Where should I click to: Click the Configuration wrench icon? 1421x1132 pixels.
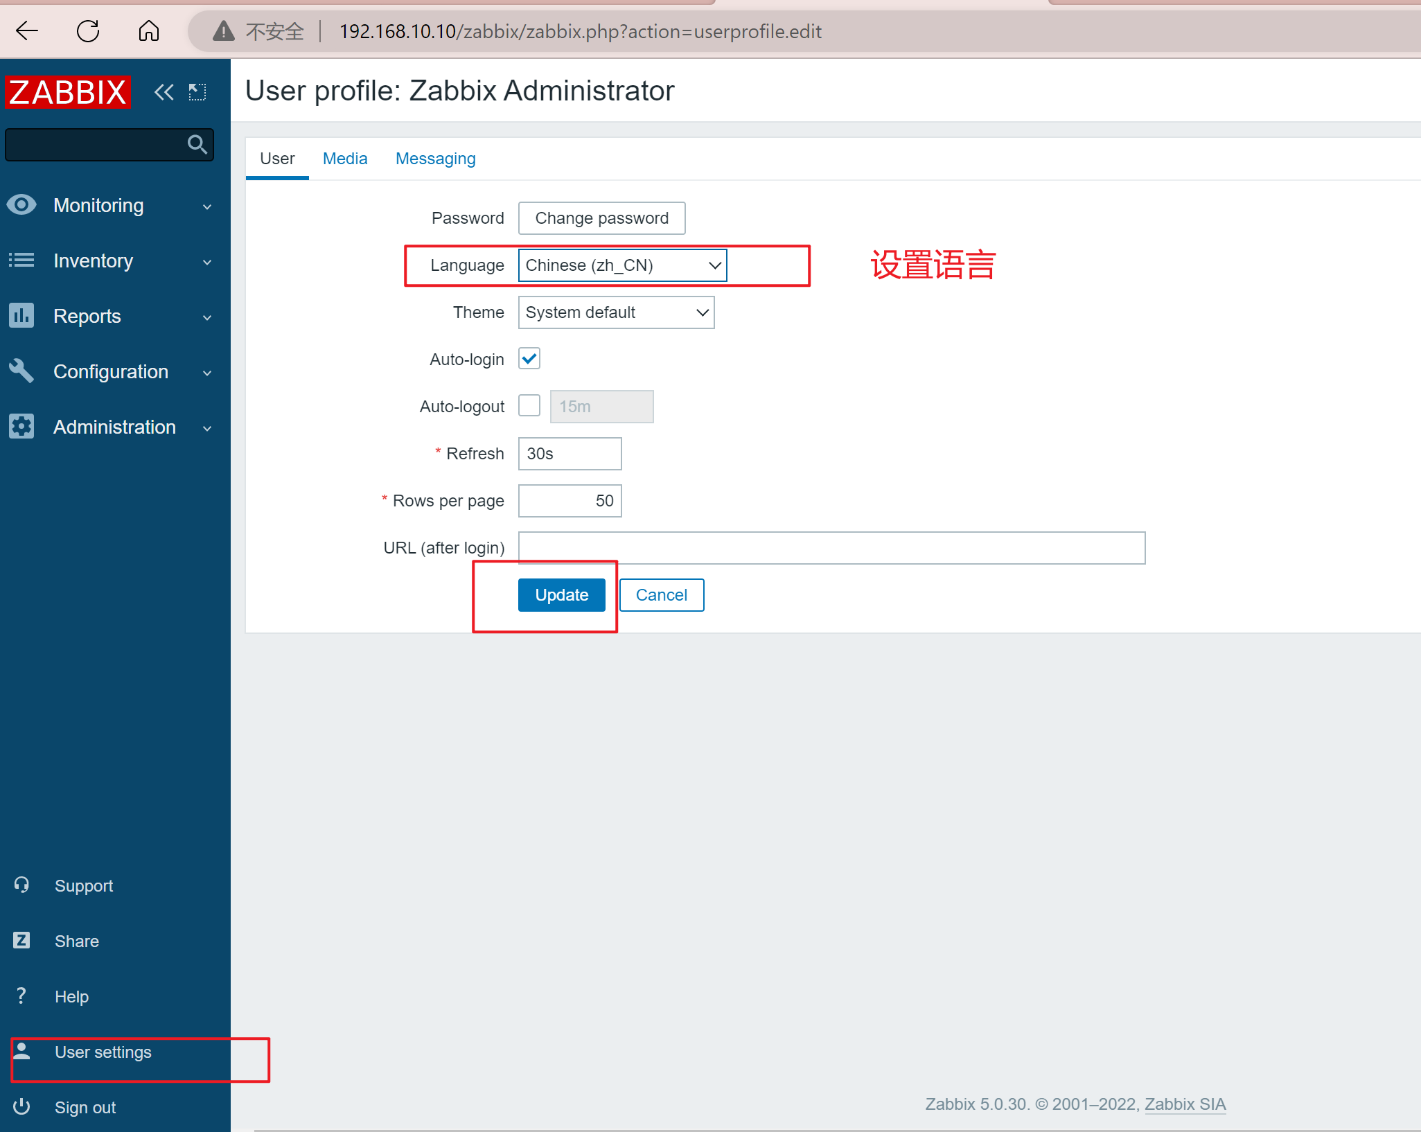21,371
